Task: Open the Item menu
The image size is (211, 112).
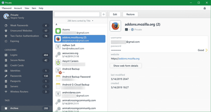Action: click(34, 8)
